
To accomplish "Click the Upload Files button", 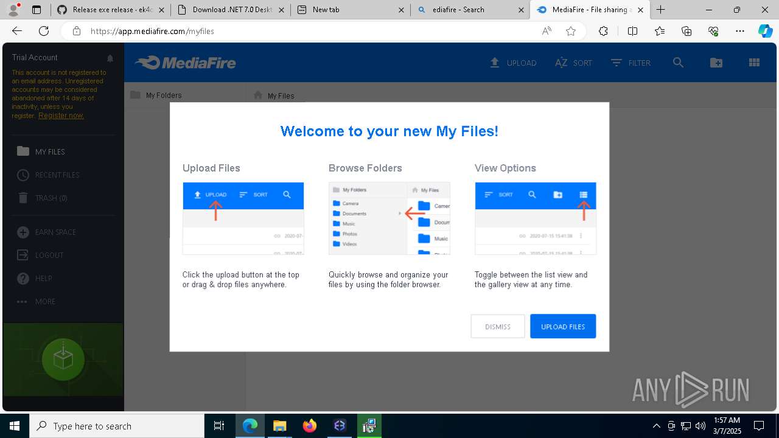I will click(563, 327).
